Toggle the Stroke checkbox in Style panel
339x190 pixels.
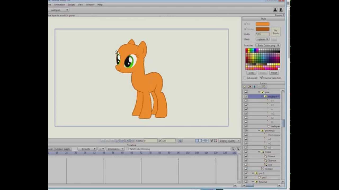click(246, 29)
